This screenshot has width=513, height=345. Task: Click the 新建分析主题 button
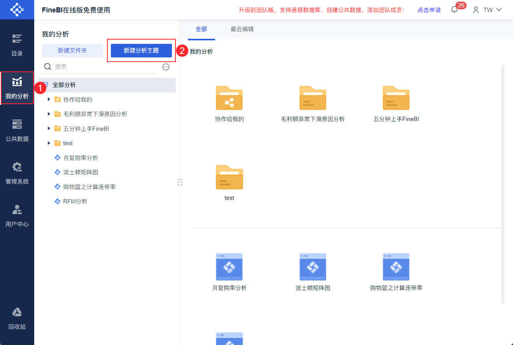click(141, 50)
